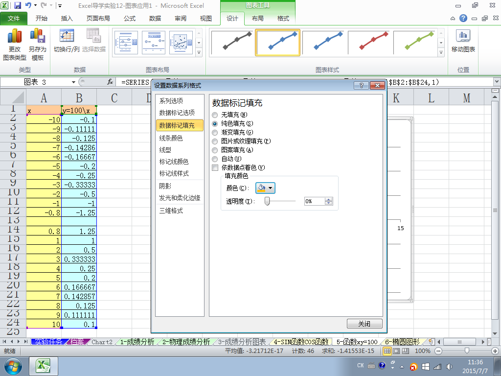Toggle Vary colors by point (依数据点着色) checkbox
The image size is (501, 376).
215,167
